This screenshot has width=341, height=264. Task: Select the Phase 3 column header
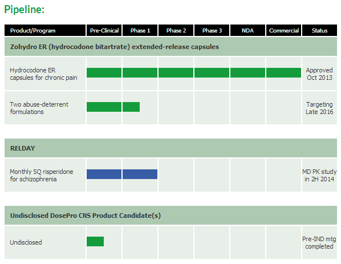coord(212,30)
